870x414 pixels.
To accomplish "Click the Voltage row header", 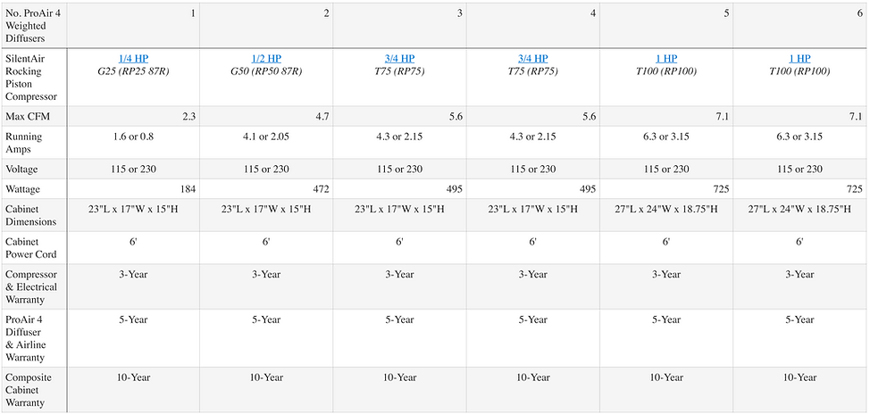I will tap(24, 169).
